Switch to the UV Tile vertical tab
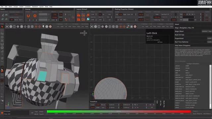The height and width of the screenshot is (119, 212). coord(161,103)
